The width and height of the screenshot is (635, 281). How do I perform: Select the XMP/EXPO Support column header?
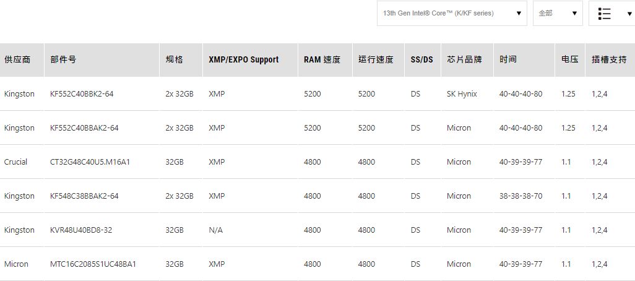pos(244,60)
